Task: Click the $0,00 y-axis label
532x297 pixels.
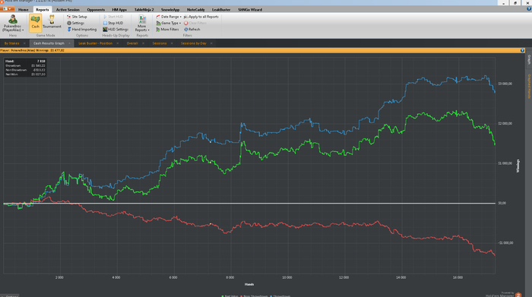Action: coord(502,203)
